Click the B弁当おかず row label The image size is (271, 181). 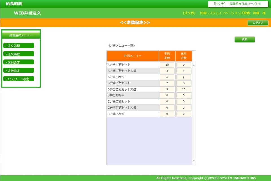point(116,95)
